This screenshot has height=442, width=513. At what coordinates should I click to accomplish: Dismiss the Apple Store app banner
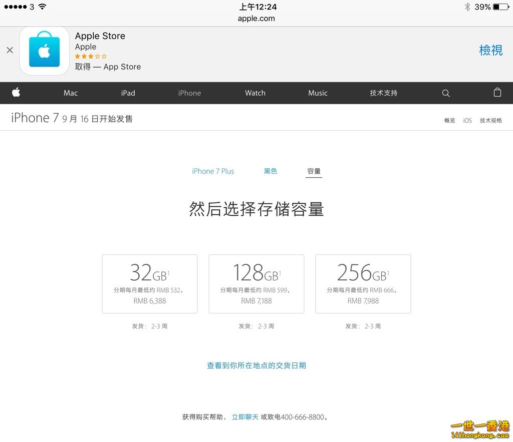10,50
